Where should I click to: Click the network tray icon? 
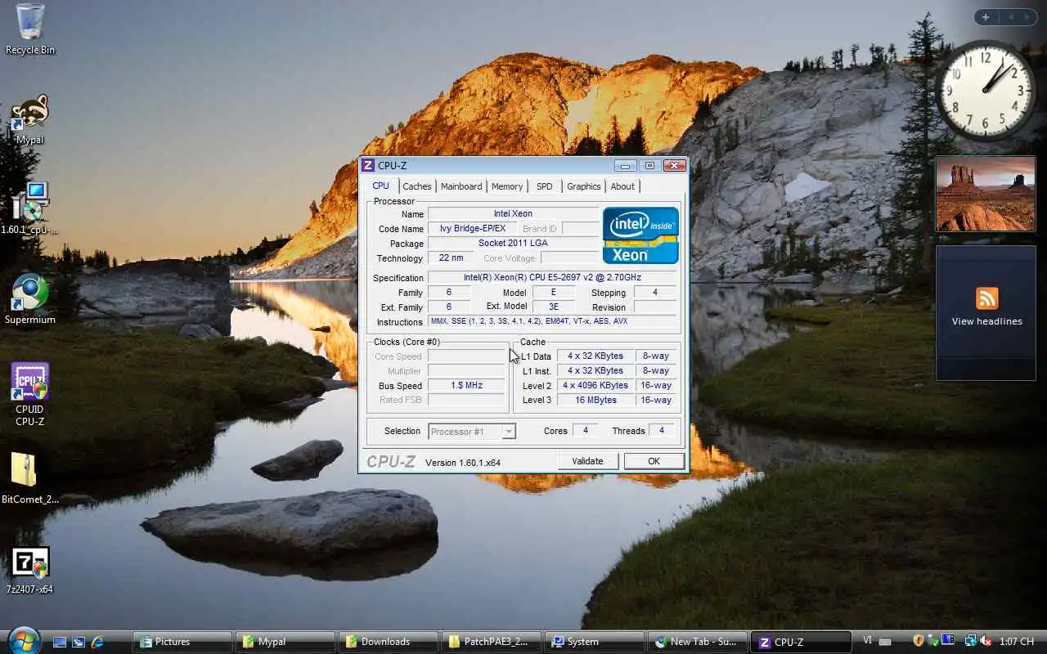pos(970,641)
